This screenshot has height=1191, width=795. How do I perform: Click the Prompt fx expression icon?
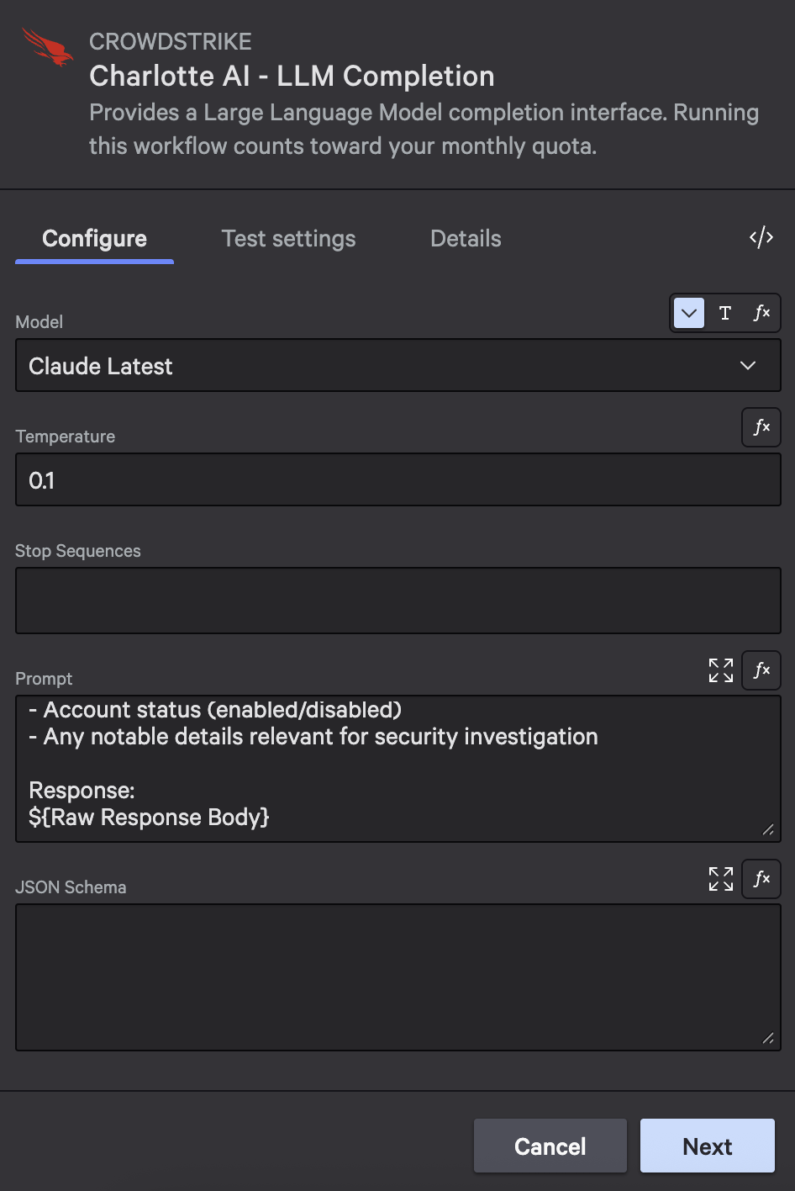point(761,670)
